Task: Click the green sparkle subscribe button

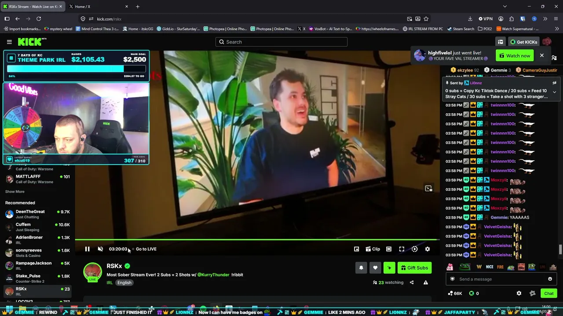Action: (x=389, y=268)
